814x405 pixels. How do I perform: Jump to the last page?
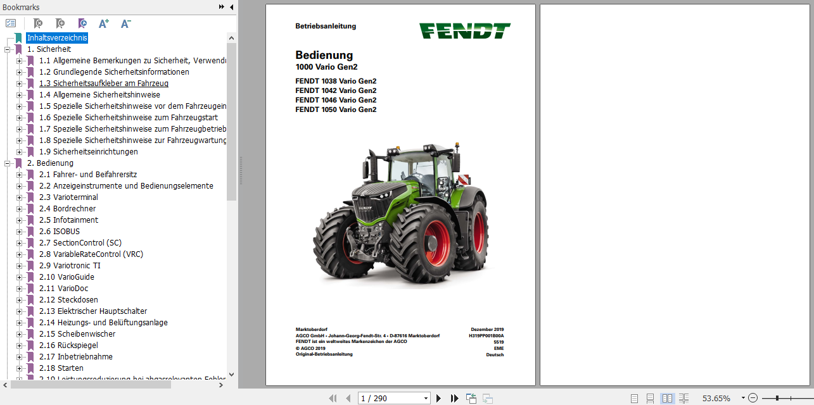point(454,398)
